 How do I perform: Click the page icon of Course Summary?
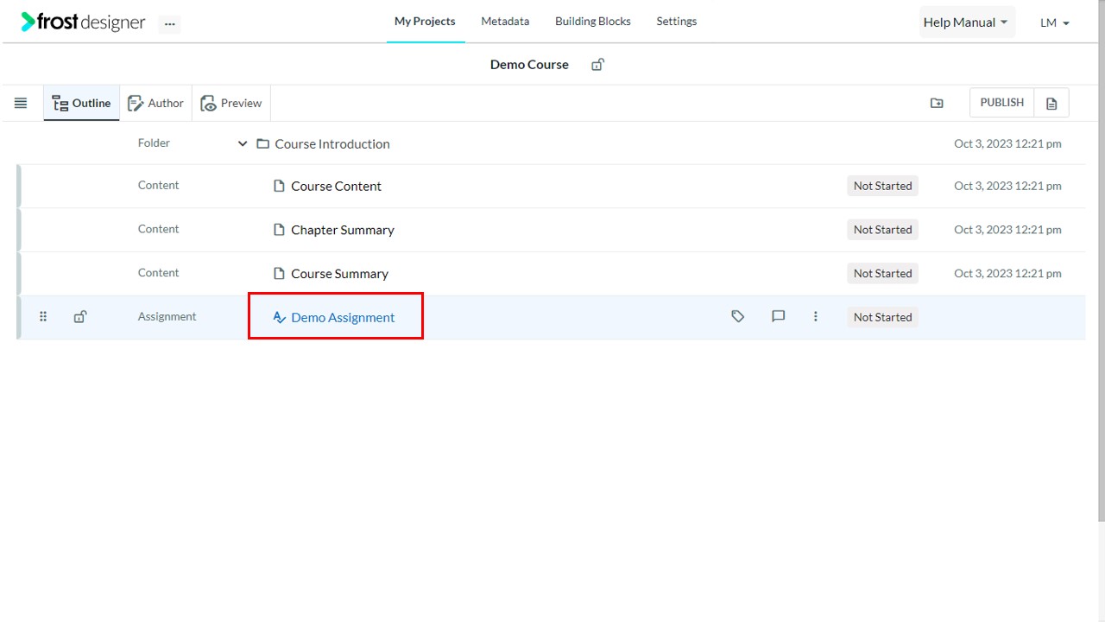(x=279, y=273)
